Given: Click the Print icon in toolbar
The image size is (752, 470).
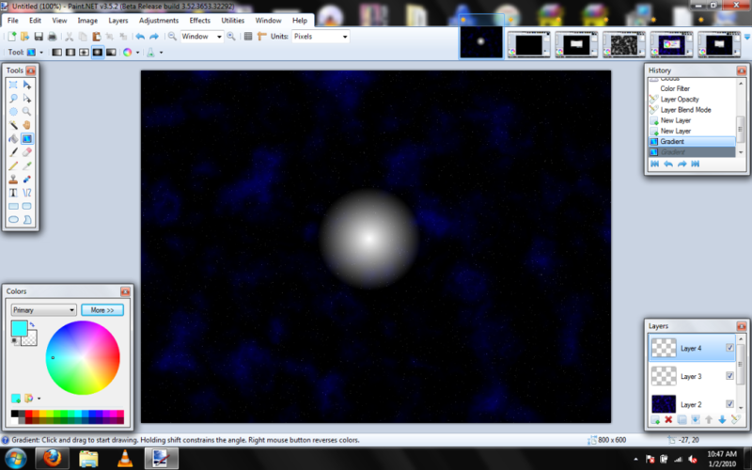Looking at the screenshot, I should tap(53, 37).
